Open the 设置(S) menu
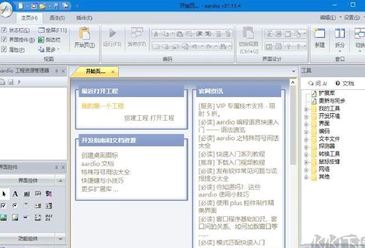 point(352,18)
